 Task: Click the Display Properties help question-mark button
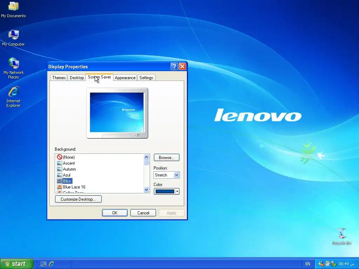coord(174,66)
